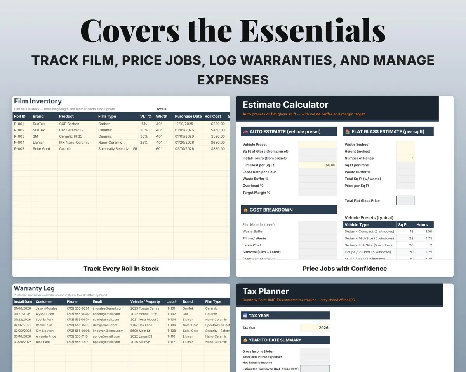
Task: Select roll ID cell R-003
Action: [x=22, y=136]
